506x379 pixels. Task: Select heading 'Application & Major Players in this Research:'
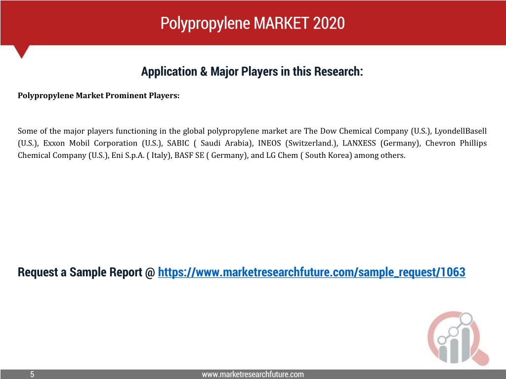click(252, 72)
